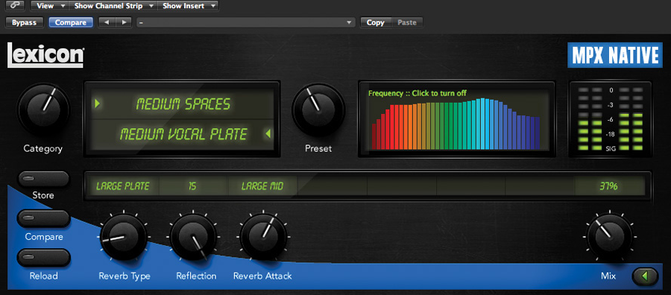Click the 37% mix value cell
Image resolution: width=671 pixels, height=295 pixels.
coord(608,186)
